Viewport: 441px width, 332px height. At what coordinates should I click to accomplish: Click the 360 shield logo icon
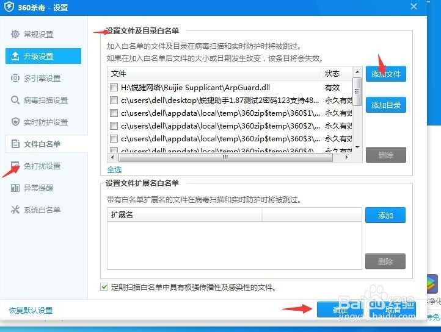click(9, 7)
